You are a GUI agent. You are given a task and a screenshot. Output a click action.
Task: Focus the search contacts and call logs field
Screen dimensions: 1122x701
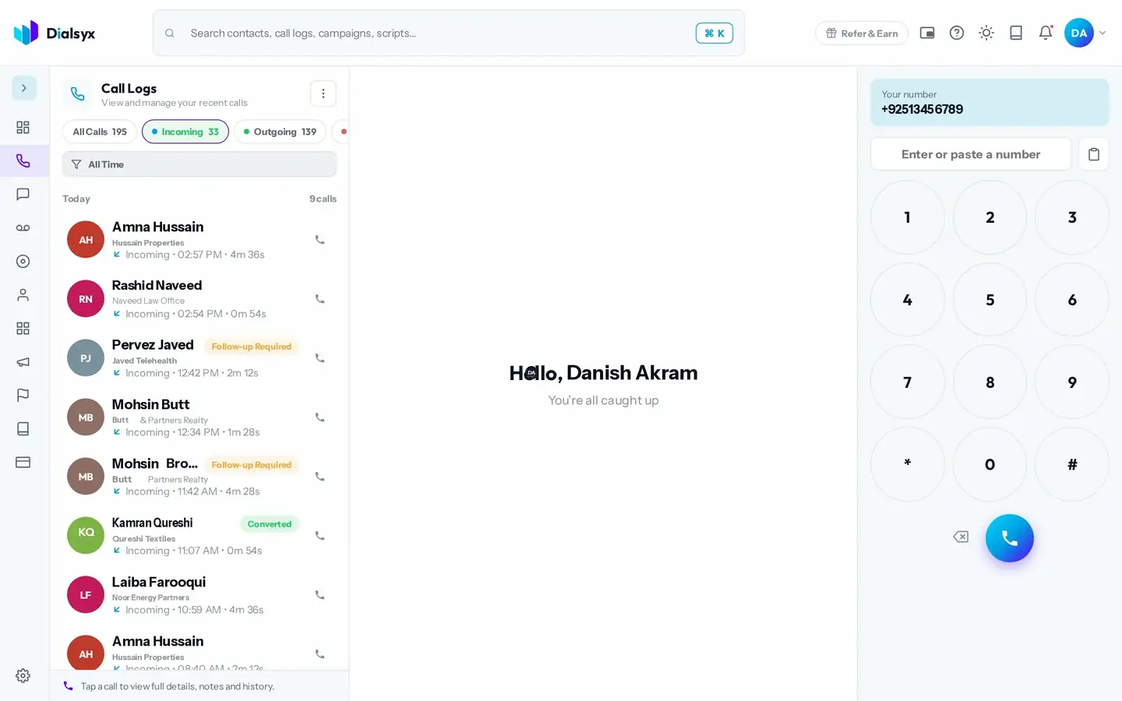coord(449,33)
